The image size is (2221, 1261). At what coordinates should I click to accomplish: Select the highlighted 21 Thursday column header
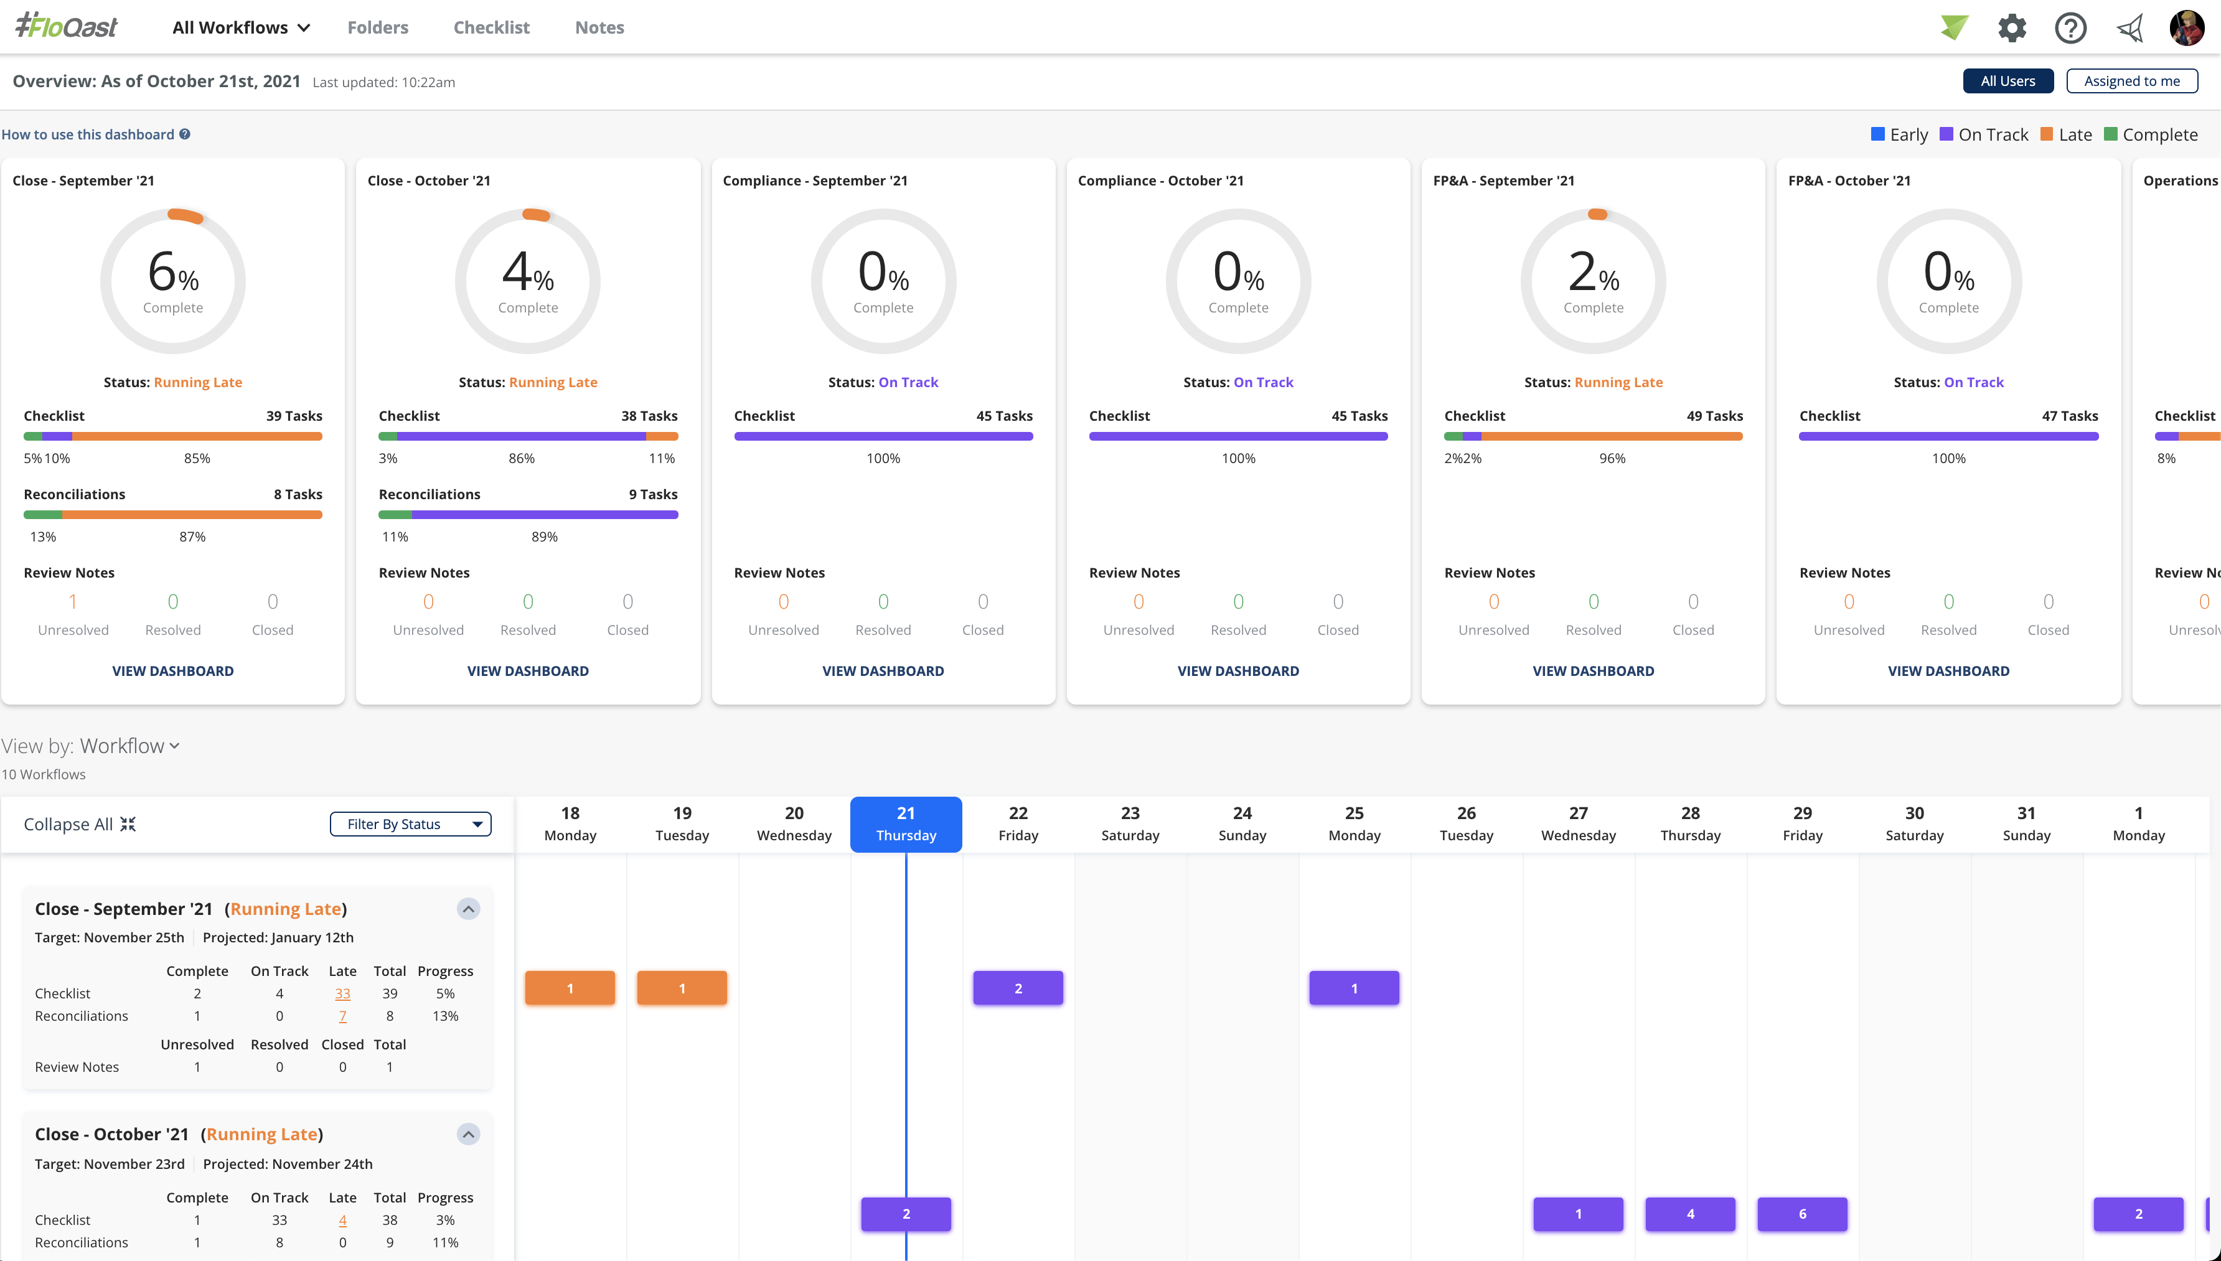tap(906, 823)
